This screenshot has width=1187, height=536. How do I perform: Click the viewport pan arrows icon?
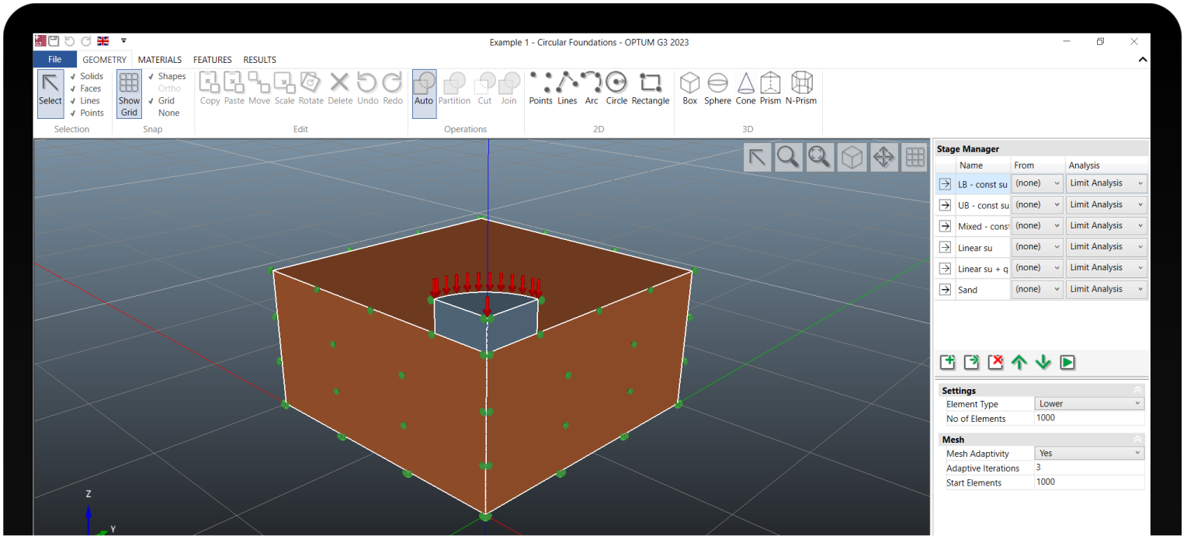883,158
